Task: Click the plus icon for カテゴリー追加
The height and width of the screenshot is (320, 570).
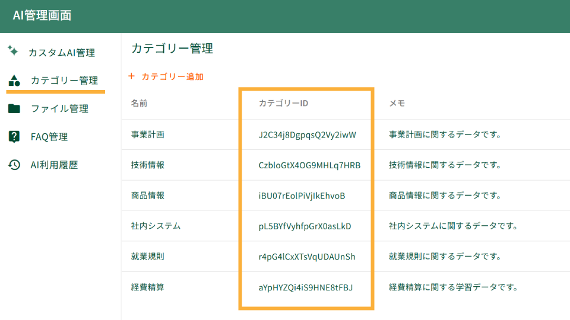Action: (x=132, y=76)
